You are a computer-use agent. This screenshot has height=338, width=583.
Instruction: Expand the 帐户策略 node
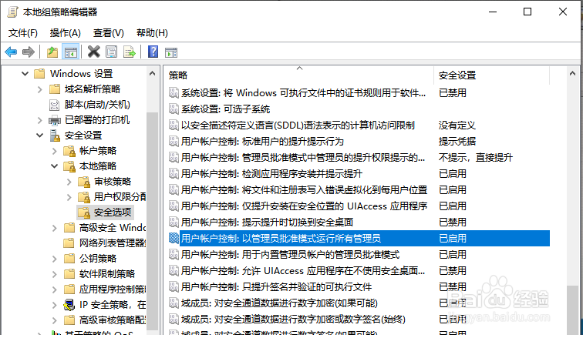click(x=55, y=151)
